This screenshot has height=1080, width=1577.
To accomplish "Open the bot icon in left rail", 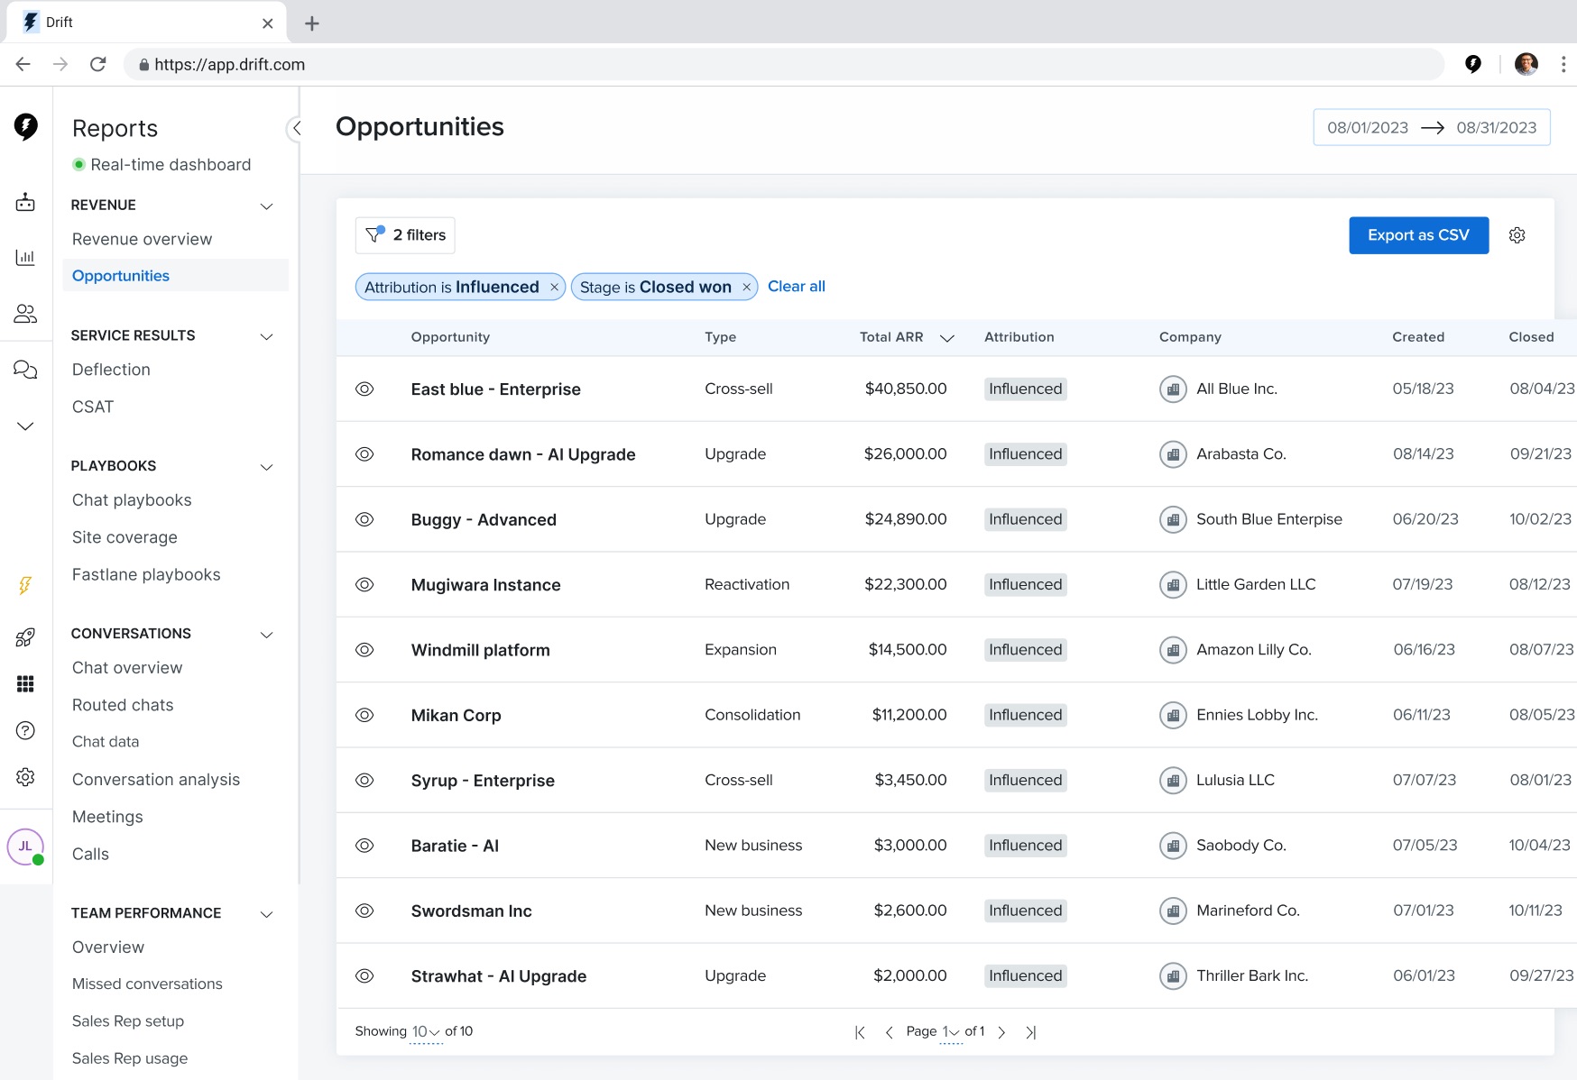I will point(25,203).
